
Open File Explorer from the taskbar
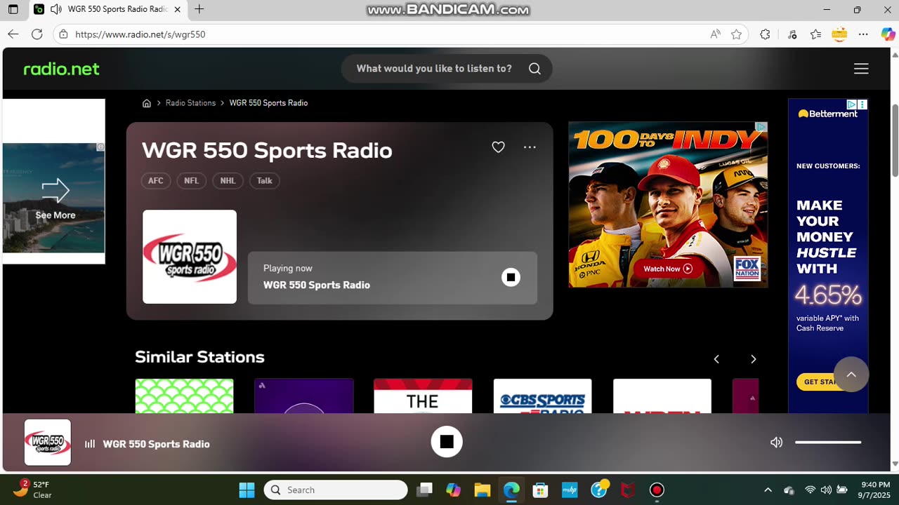pyautogui.click(x=482, y=490)
